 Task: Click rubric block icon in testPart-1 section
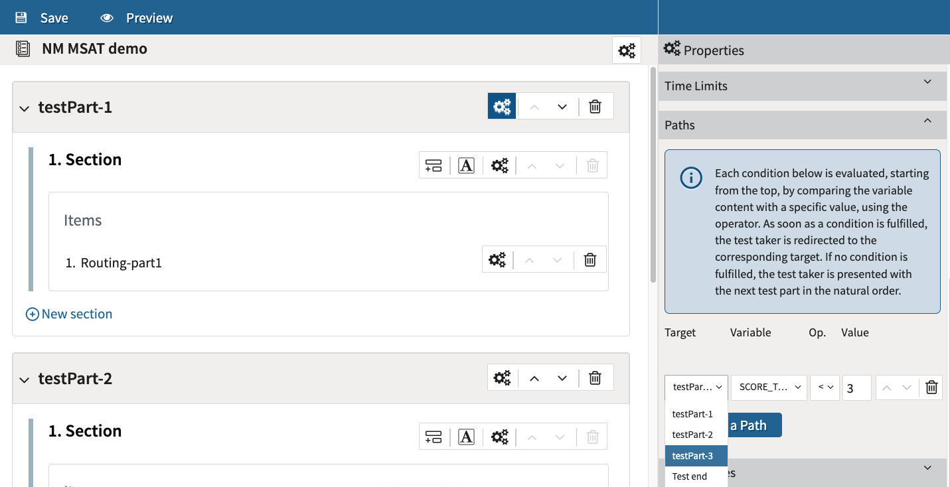coord(466,166)
